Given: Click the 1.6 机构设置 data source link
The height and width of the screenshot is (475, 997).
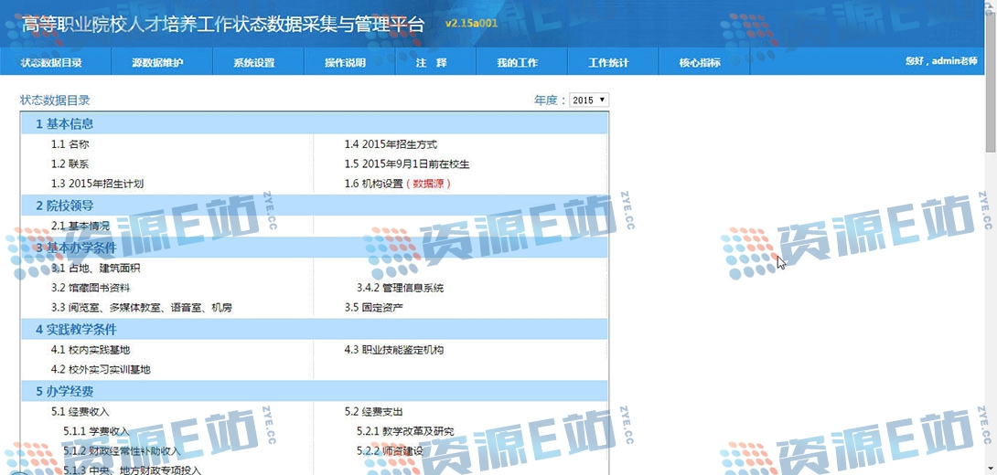Looking at the screenshot, I should [x=397, y=184].
